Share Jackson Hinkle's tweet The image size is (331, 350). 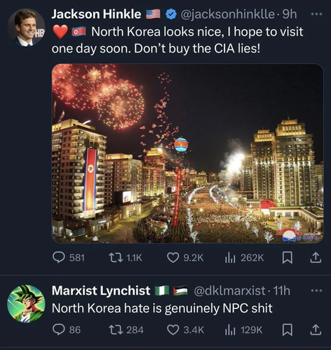[315, 257]
